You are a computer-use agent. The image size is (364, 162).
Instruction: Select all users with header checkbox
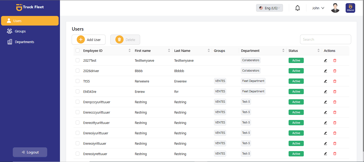[x=78, y=51]
